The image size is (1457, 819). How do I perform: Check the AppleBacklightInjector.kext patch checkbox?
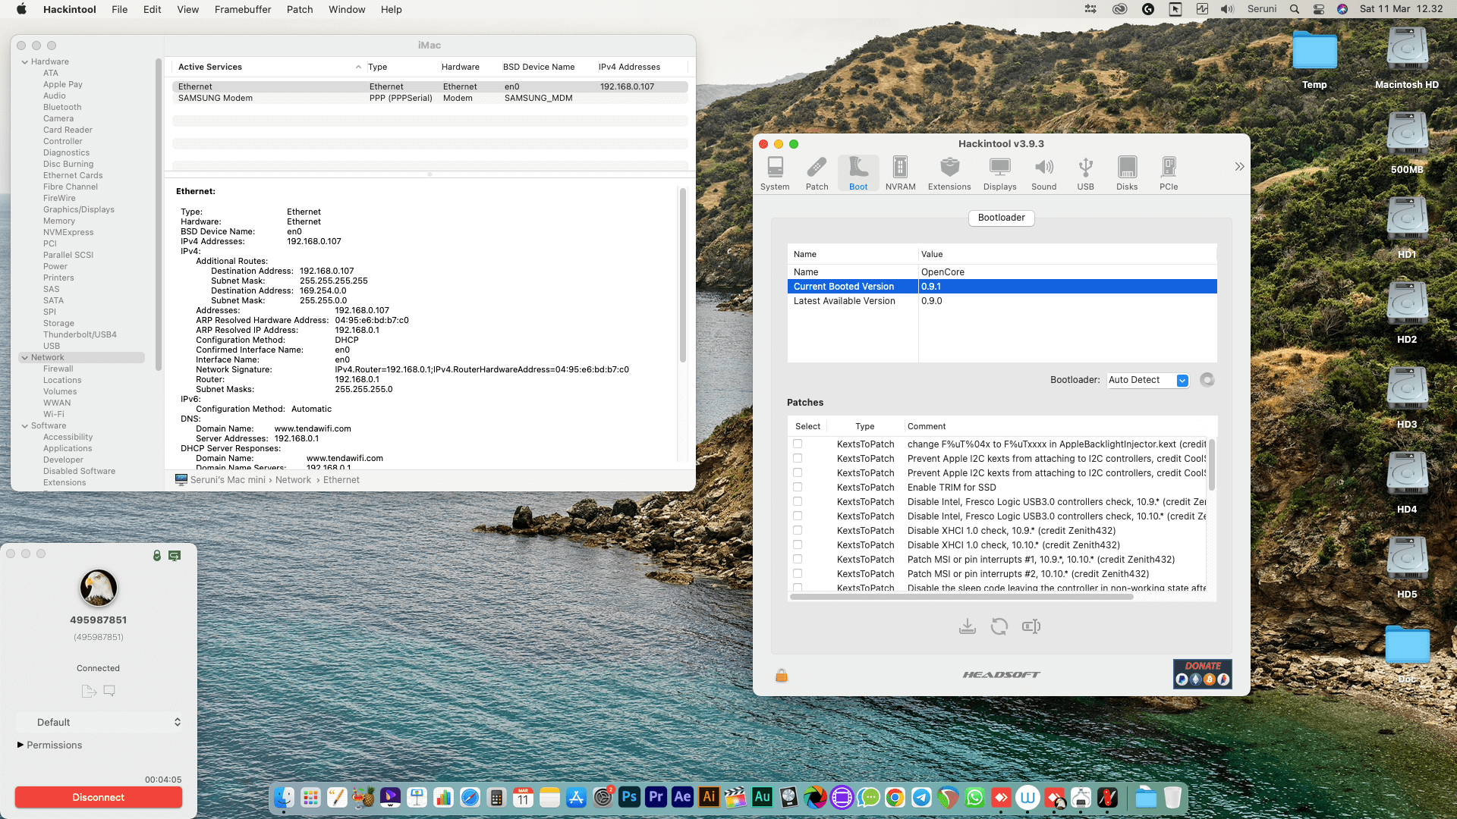[798, 444]
